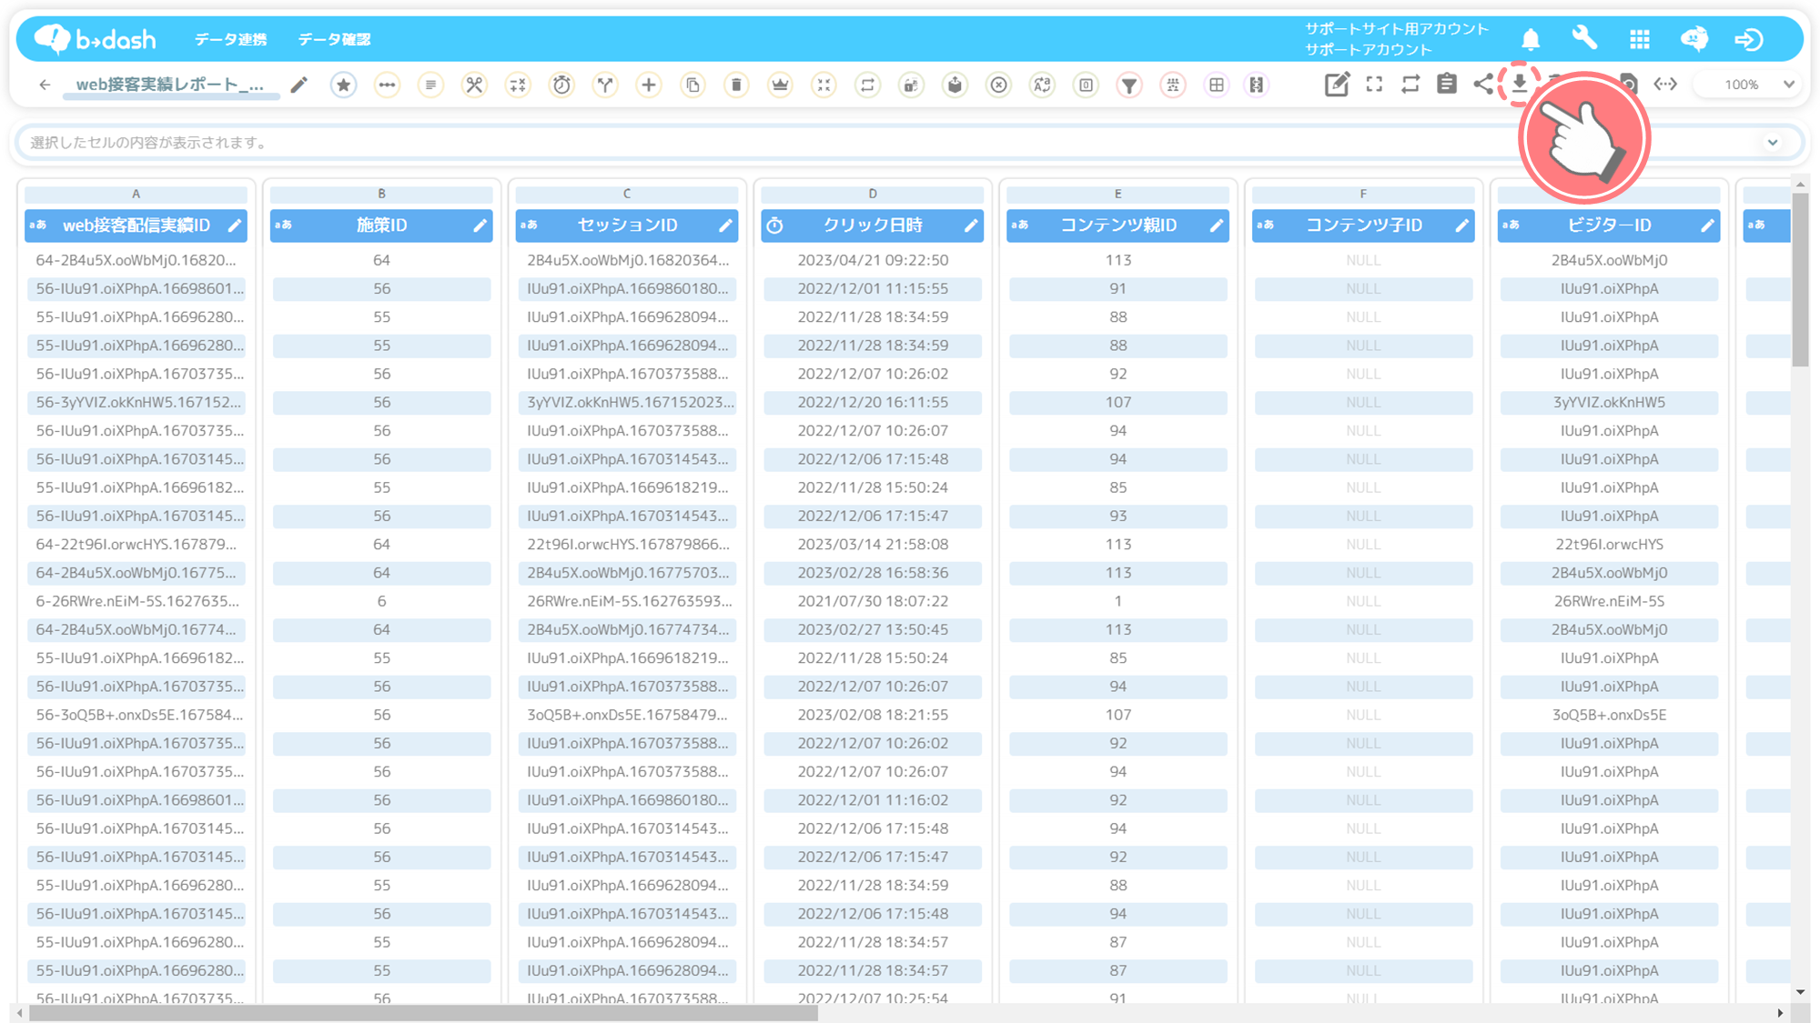The image size is (1820, 1023).
Task: Click the horizontal scrollbar thumb
Action: (x=423, y=1013)
